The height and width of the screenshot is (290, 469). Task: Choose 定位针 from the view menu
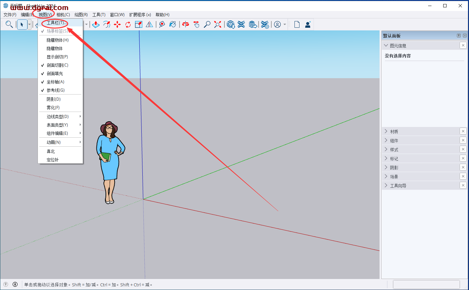pyautogui.click(x=60, y=160)
